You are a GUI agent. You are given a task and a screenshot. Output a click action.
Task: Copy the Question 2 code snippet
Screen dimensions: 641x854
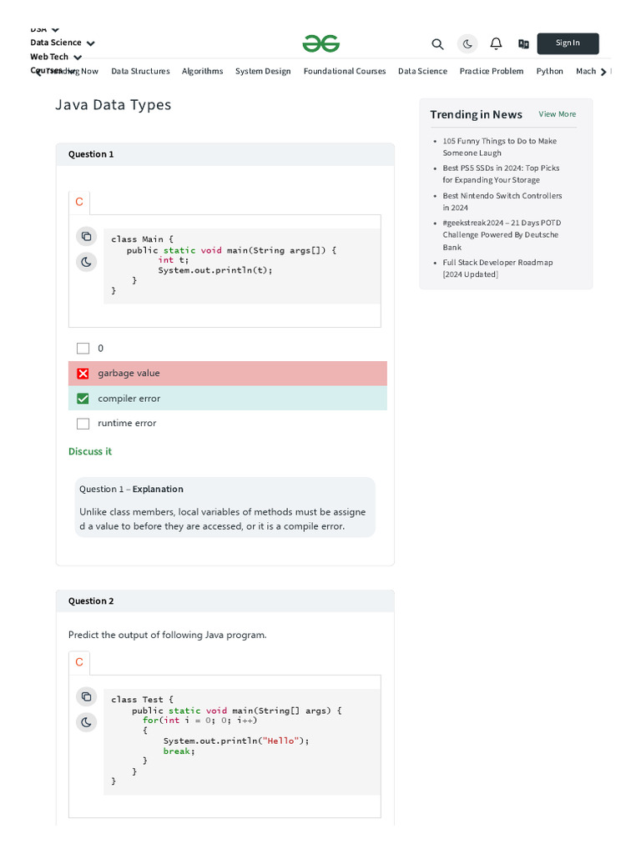pos(86,696)
